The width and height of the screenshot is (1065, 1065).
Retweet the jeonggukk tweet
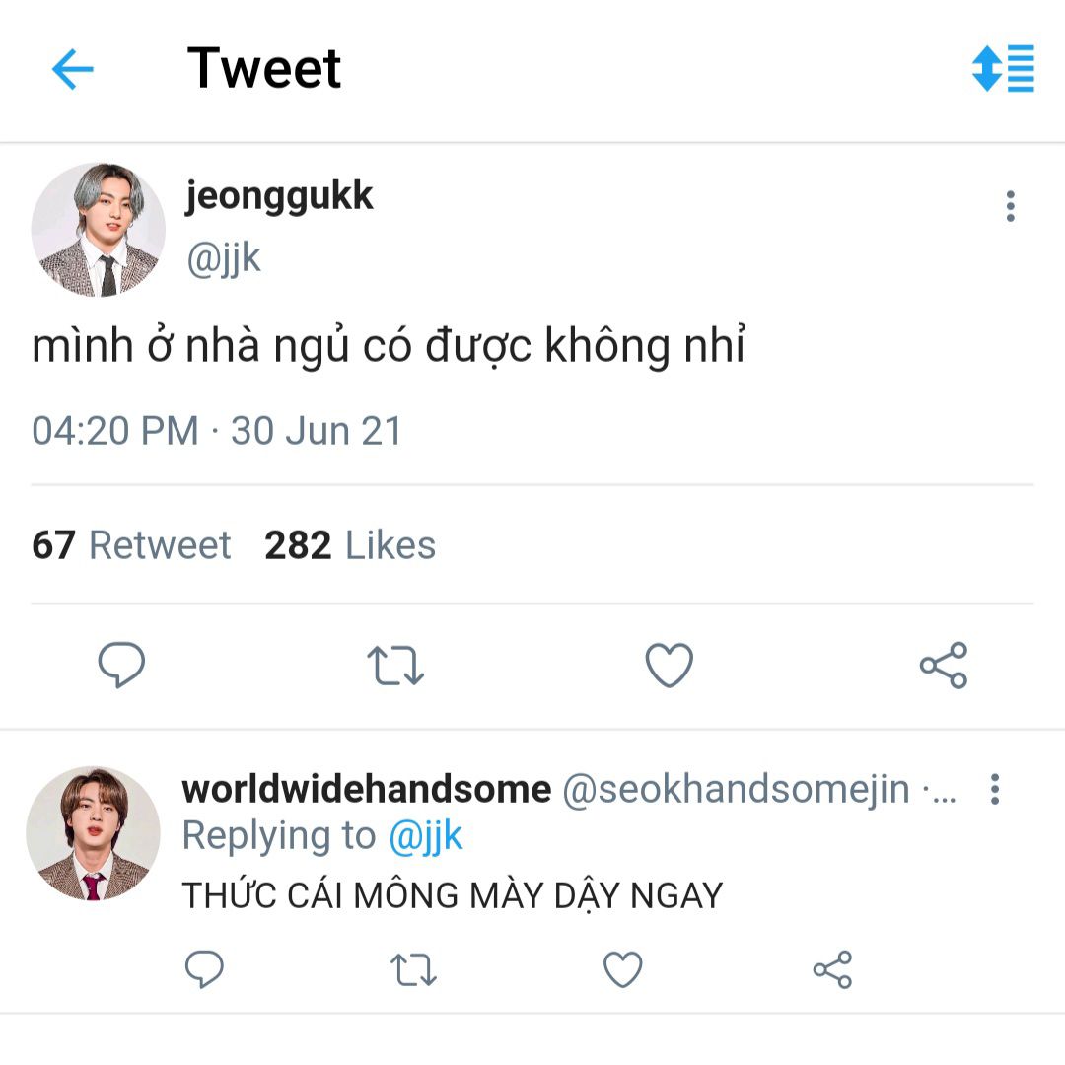[395, 666]
